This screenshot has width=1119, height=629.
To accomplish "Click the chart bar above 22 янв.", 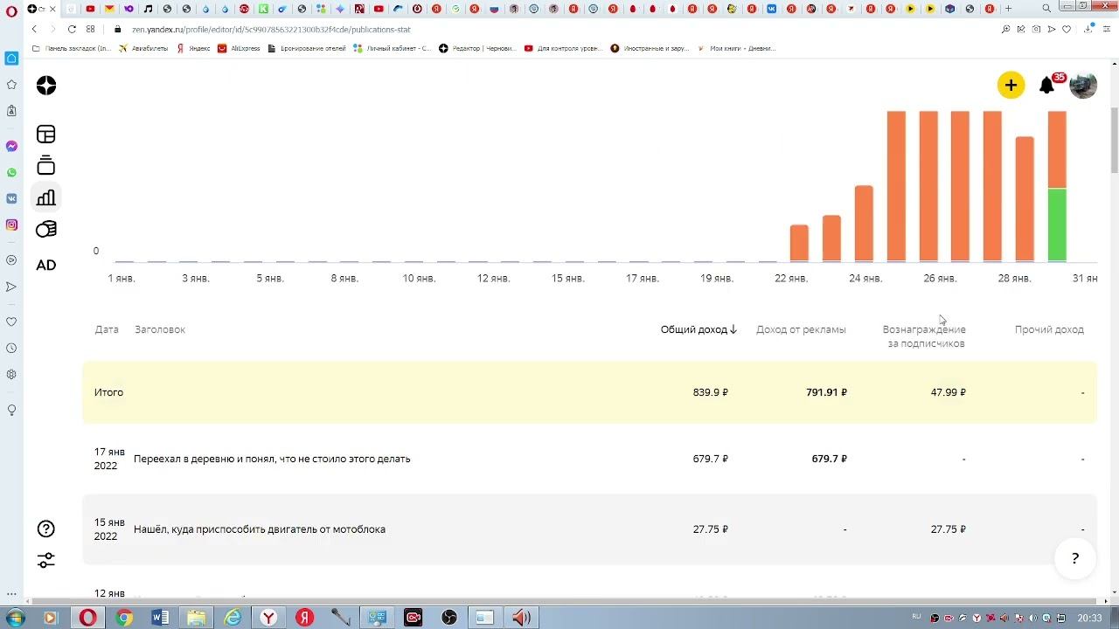I will point(799,243).
